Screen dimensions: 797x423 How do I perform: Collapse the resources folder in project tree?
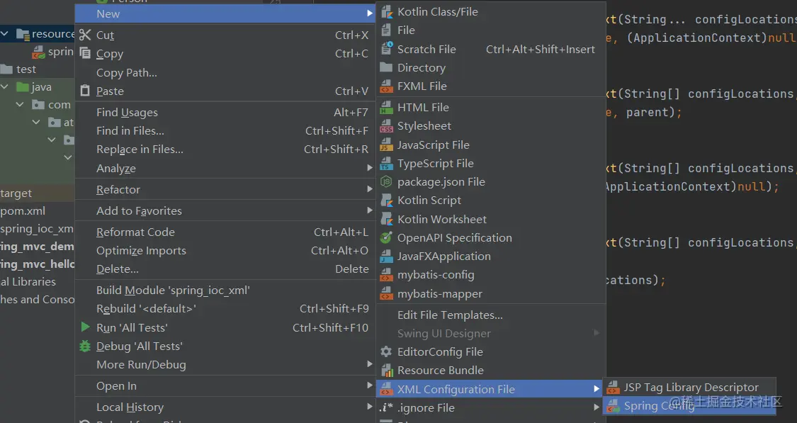click(4, 34)
